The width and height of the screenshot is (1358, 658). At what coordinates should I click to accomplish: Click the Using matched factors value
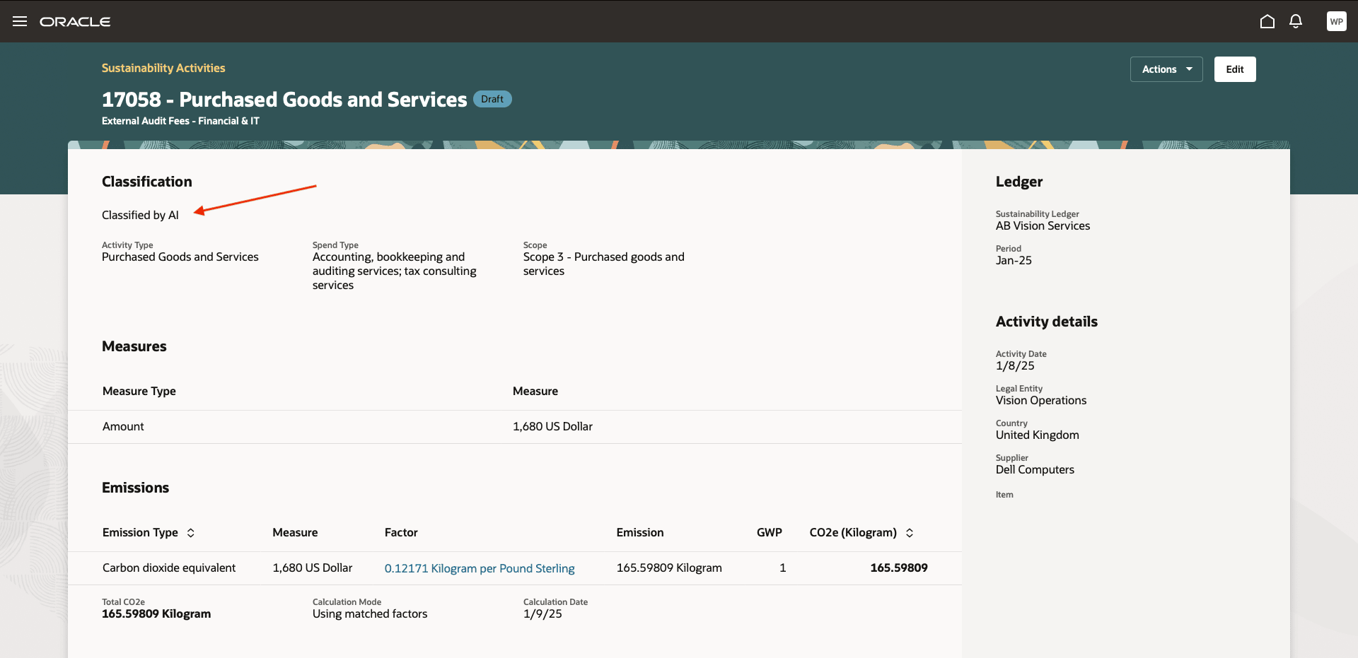pos(370,613)
